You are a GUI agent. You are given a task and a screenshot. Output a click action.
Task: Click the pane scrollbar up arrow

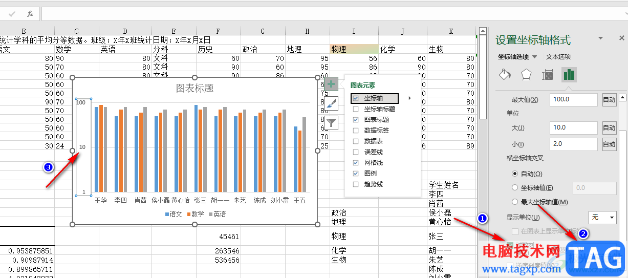[622, 97]
